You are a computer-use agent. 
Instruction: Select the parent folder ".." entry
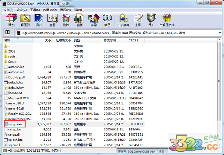click(x=7, y=46)
